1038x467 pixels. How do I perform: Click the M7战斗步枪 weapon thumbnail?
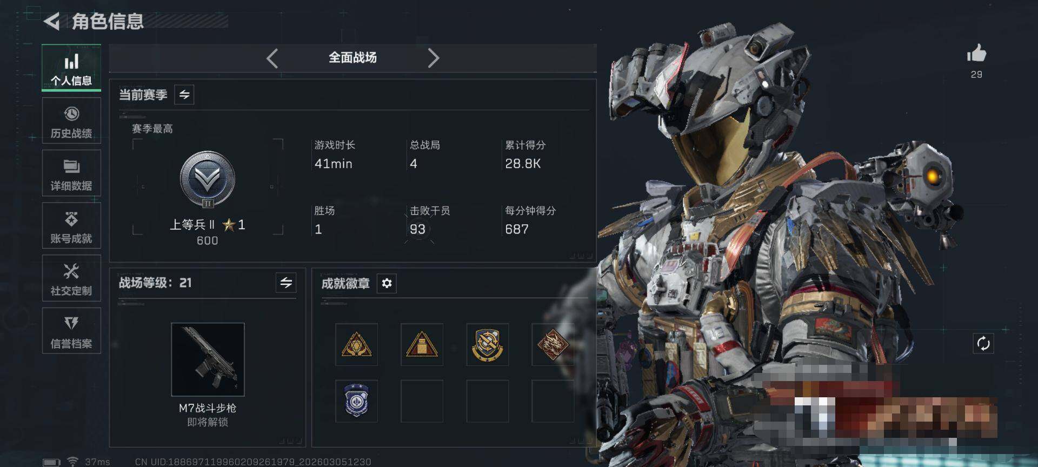(x=208, y=359)
